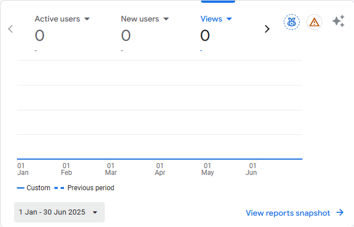The height and width of the screenshot is (227, 354).
Task: Click the 01 Jan axis label
Action: [x=23, y=169]
